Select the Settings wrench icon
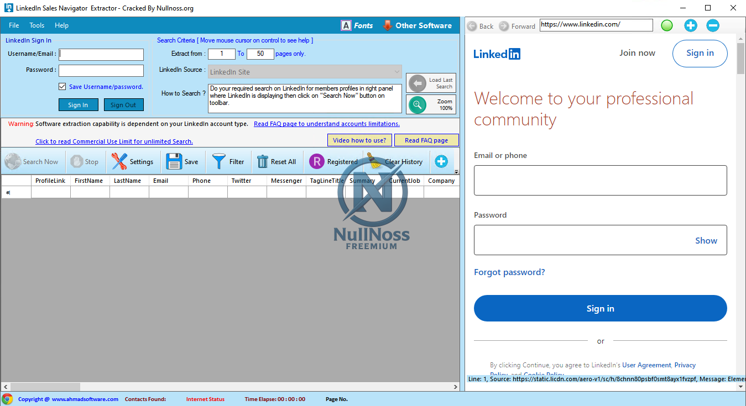Viewport: 746px width, 406px height. pos(118,161)
